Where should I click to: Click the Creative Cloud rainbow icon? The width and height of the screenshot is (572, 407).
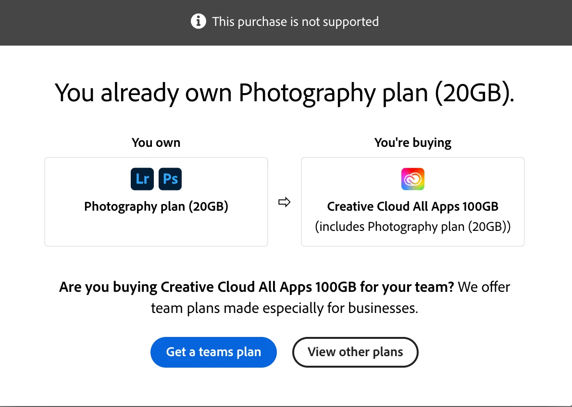[413, 179]
